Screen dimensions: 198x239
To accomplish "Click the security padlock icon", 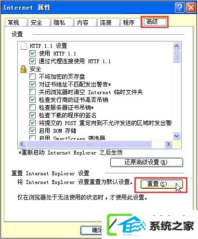I will coord(24,69).
